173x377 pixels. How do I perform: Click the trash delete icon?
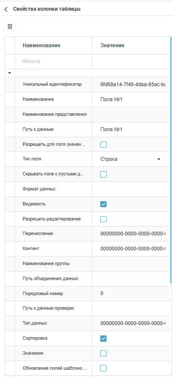tap(10, 27)
